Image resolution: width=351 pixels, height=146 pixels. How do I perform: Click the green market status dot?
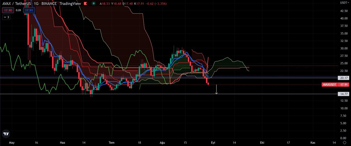pos(93,3)
